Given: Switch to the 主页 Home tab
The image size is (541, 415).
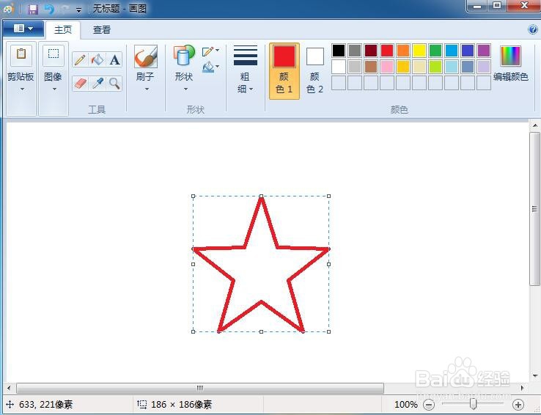Looking at the screenshot, I should point(63,29).
